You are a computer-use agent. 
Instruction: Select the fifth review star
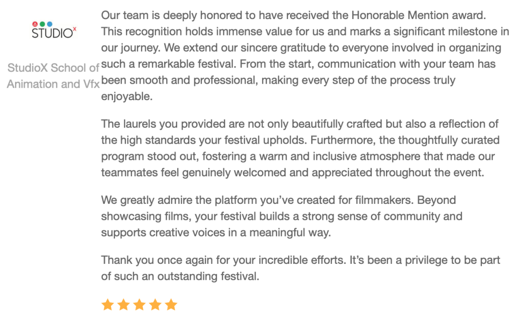[x=171, y=304]
